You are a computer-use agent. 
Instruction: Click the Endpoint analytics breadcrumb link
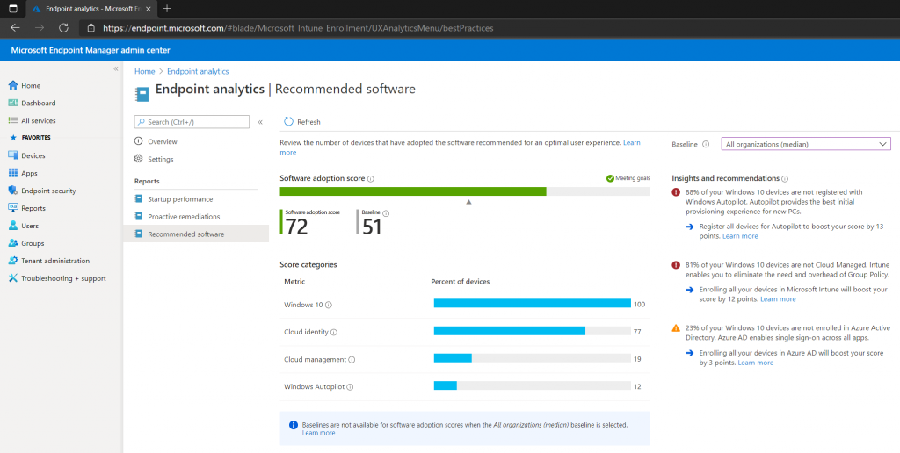(198, 71)
